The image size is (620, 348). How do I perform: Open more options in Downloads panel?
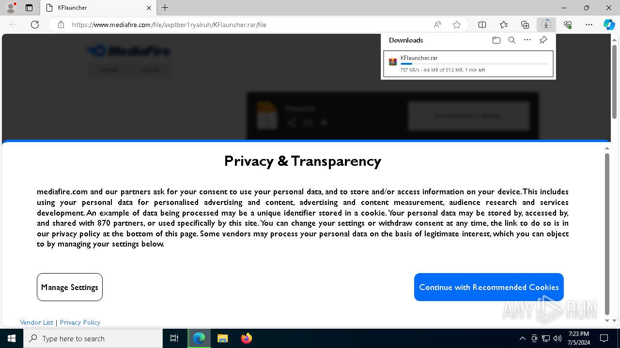click(x=527, y=40)
